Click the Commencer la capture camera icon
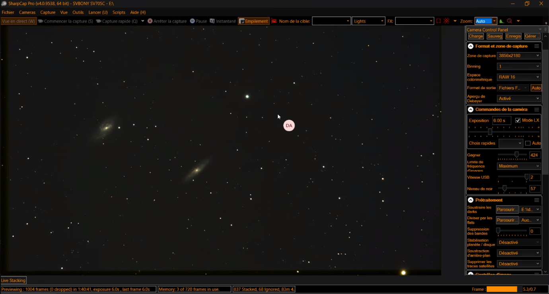 click(x=41, y=21)
